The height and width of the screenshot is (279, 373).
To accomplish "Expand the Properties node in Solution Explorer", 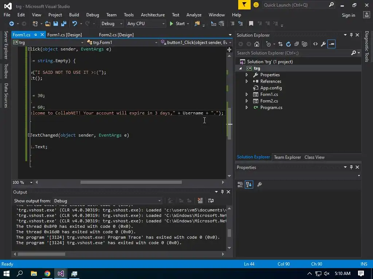I will point(247,75).
